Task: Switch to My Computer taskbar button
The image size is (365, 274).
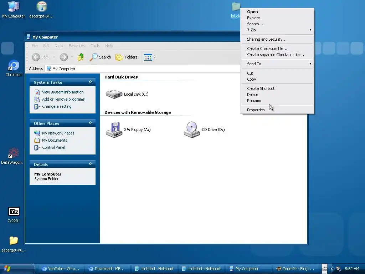Action: pyautogui.click(x=248, y=269)
